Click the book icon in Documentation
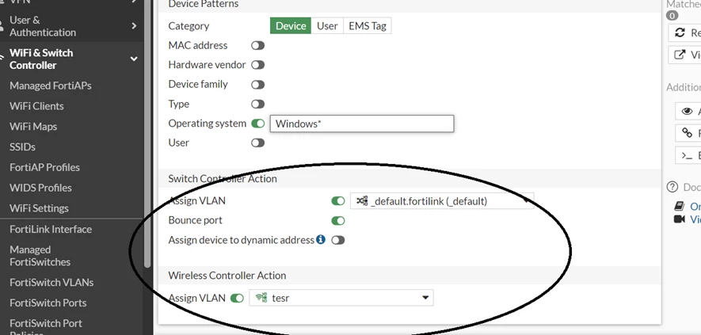Image resolution: width=701 pixels, height=335 pixels. coord(680,206)
